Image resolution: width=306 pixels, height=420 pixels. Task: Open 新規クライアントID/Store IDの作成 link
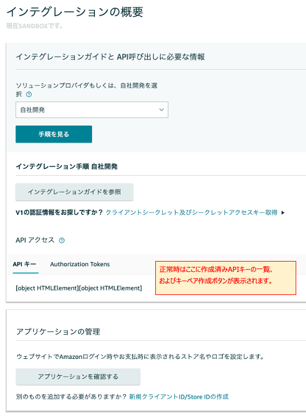pos(179,397)
